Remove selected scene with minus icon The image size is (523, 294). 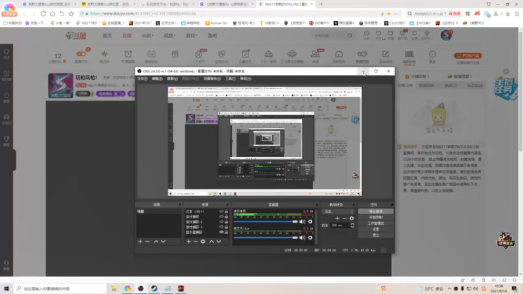click(x=148, y=241)
